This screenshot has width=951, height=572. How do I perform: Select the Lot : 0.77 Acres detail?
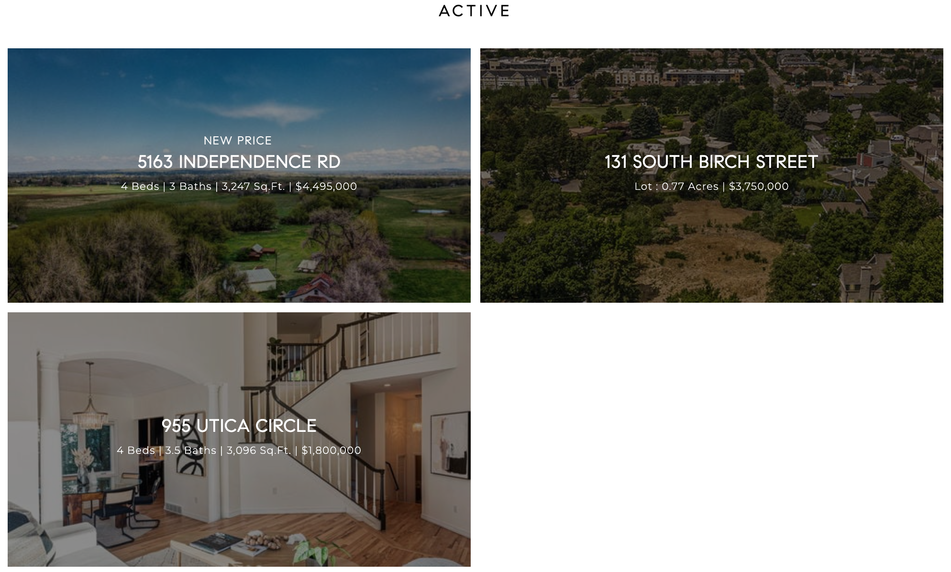(676, 187)
